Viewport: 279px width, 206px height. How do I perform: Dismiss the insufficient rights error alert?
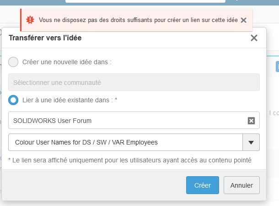[x=244, y=20]
